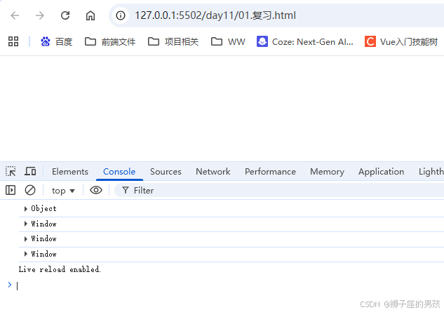Image resolution: width=444 pixels, height=312 pixels.
Task: Click the address bar URL
Action: (x=215, y=15)
